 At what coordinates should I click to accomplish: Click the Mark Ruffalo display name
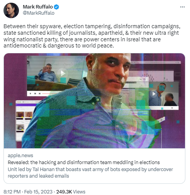38,7
